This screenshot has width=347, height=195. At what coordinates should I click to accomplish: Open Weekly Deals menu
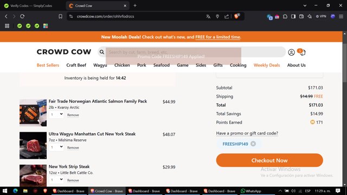[x=267, y=65]
